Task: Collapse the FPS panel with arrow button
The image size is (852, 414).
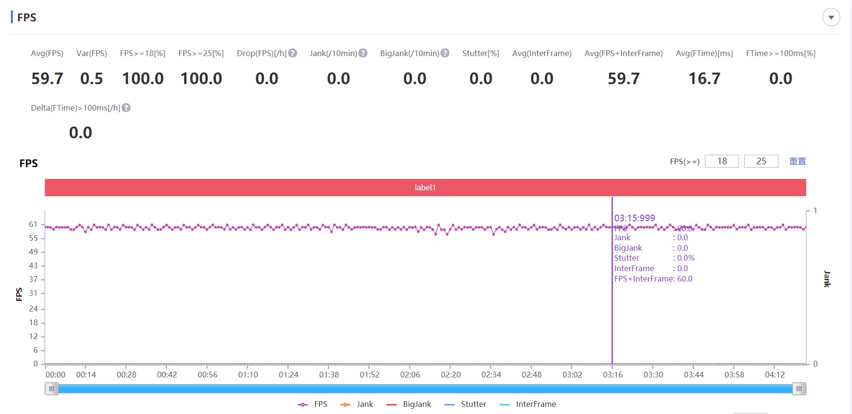Action: 831,18
